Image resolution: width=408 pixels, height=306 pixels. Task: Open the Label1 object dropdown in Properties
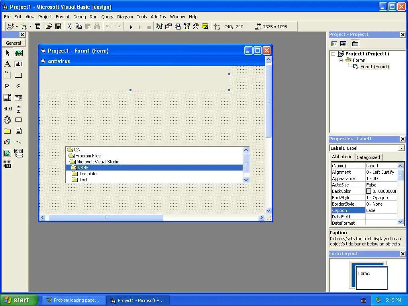pyautogui.click(x=402, y=148)
